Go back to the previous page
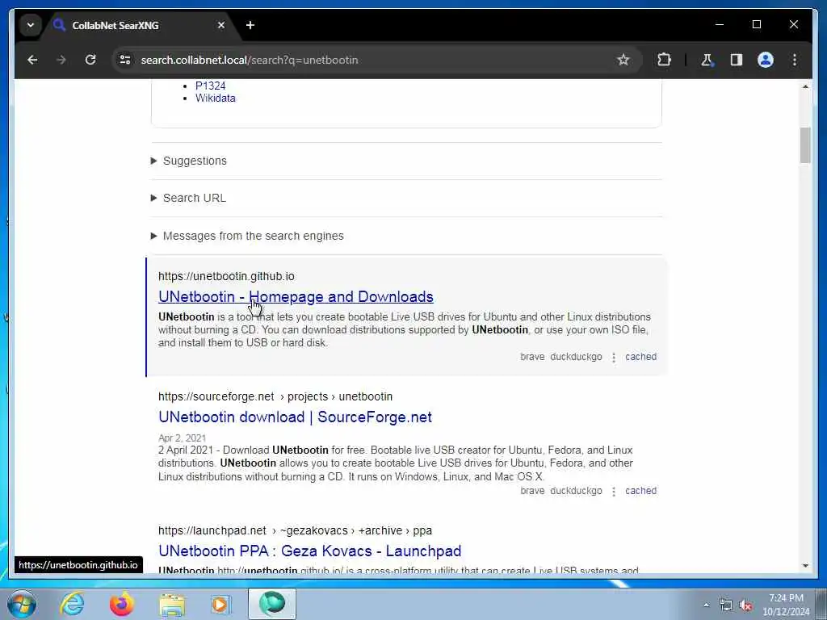This screenshot has height=620, width=827. pyautogui.click(x=32, y=60)
